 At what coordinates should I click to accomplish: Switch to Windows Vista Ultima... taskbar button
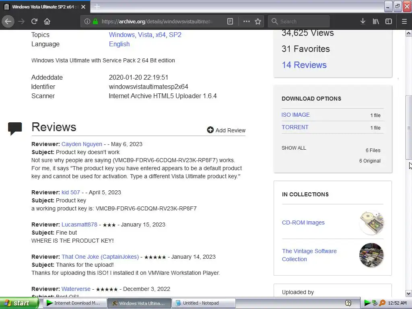(139, 303)
